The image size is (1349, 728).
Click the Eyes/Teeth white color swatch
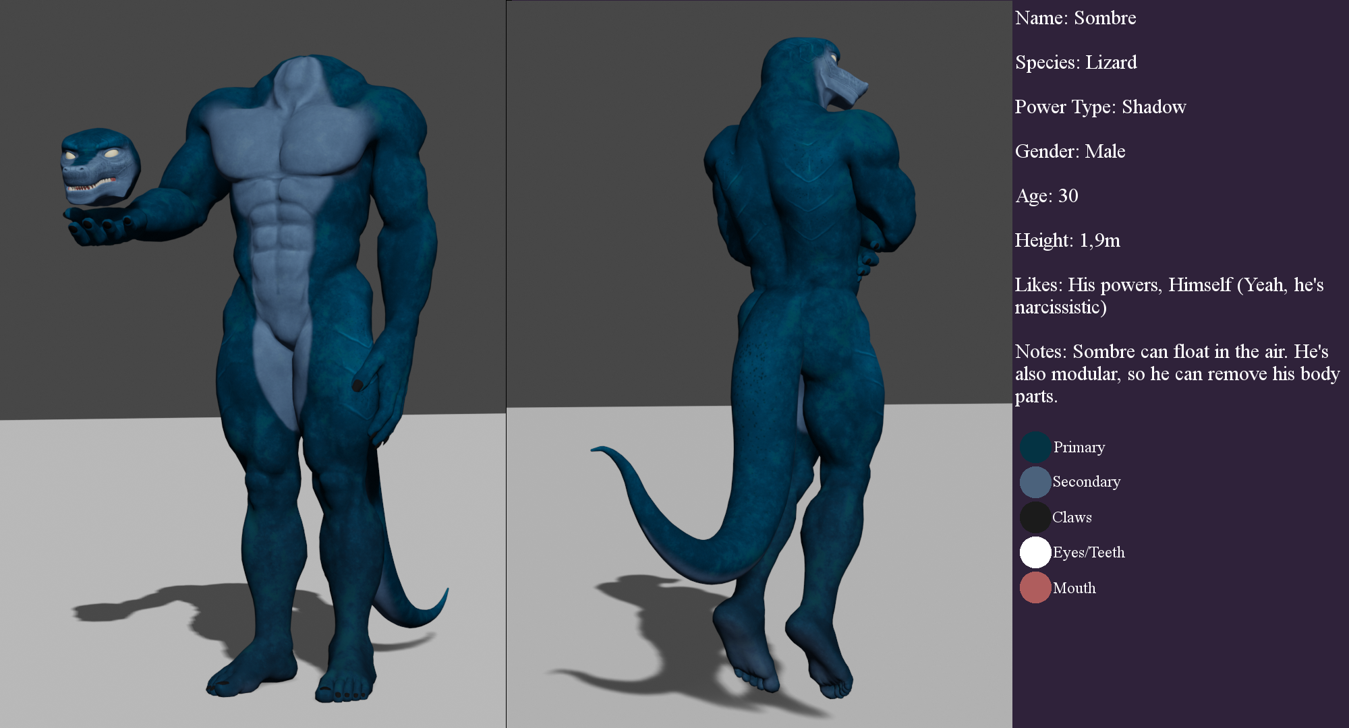pos(1035,552)
